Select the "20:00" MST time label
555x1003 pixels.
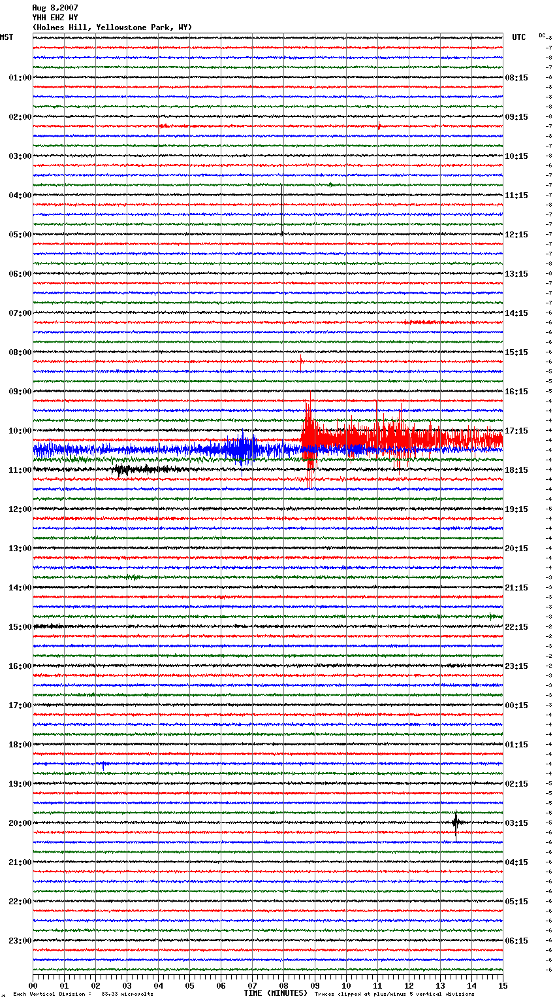click(20, 823)
